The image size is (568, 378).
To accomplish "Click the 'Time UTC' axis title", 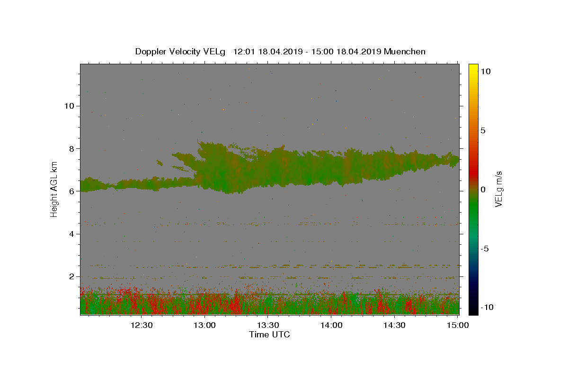I will pos(269,335).
